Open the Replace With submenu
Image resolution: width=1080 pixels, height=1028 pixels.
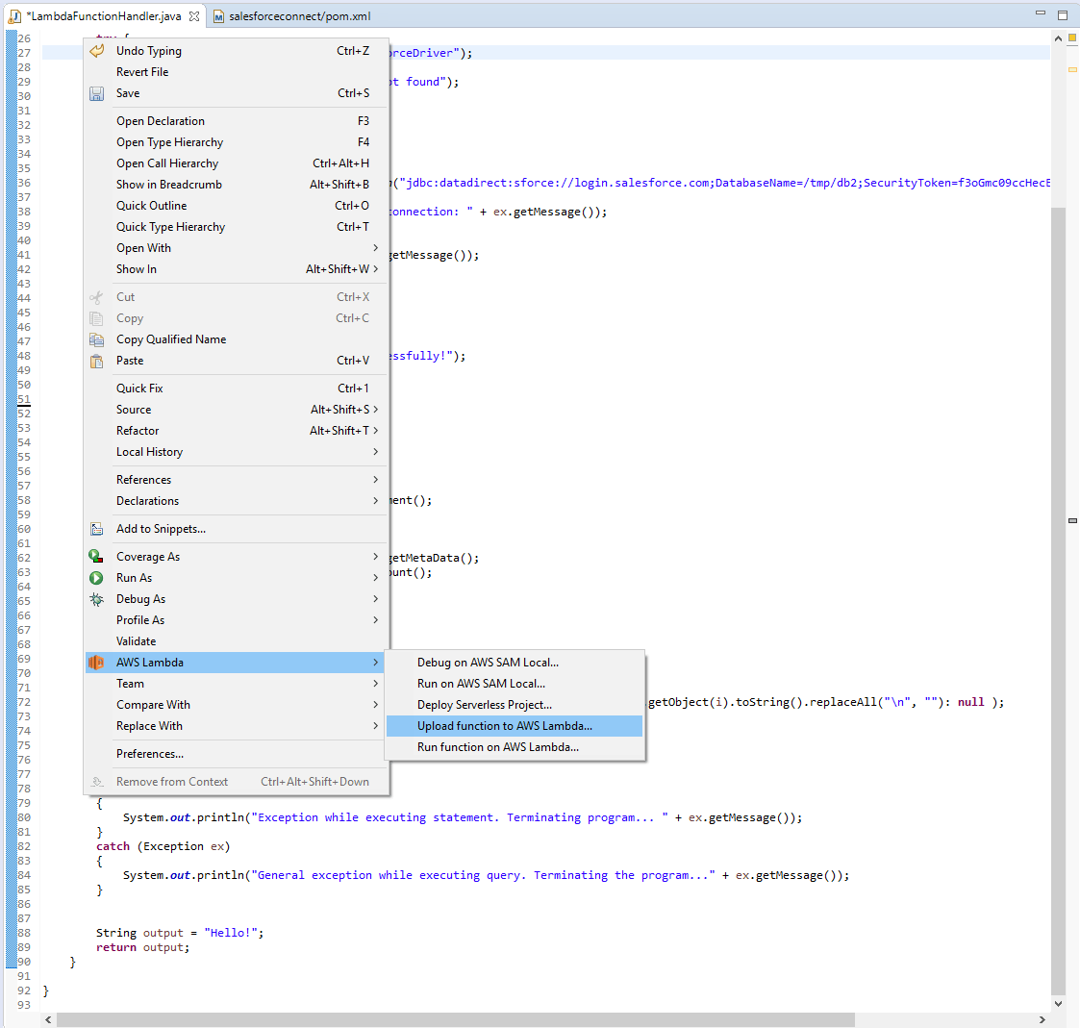click(x=237, y=726)
